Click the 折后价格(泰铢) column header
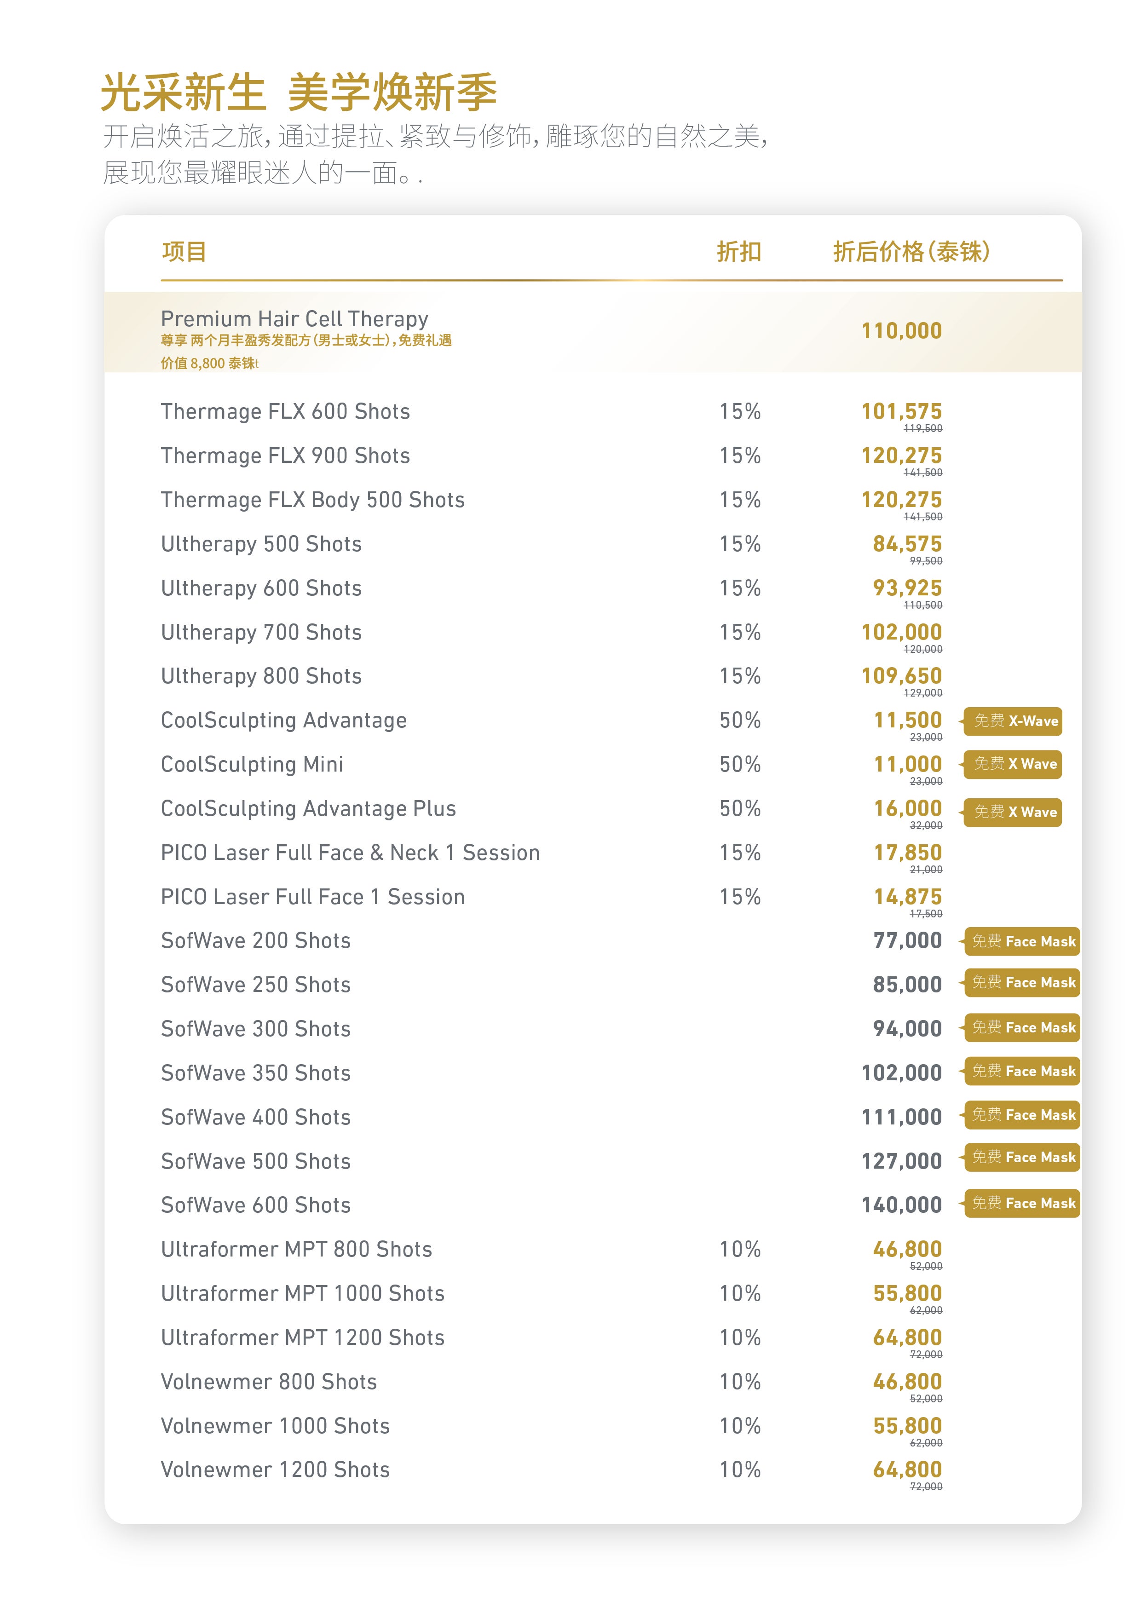Screen dimensions: 1141x1614 pos(911,252)
